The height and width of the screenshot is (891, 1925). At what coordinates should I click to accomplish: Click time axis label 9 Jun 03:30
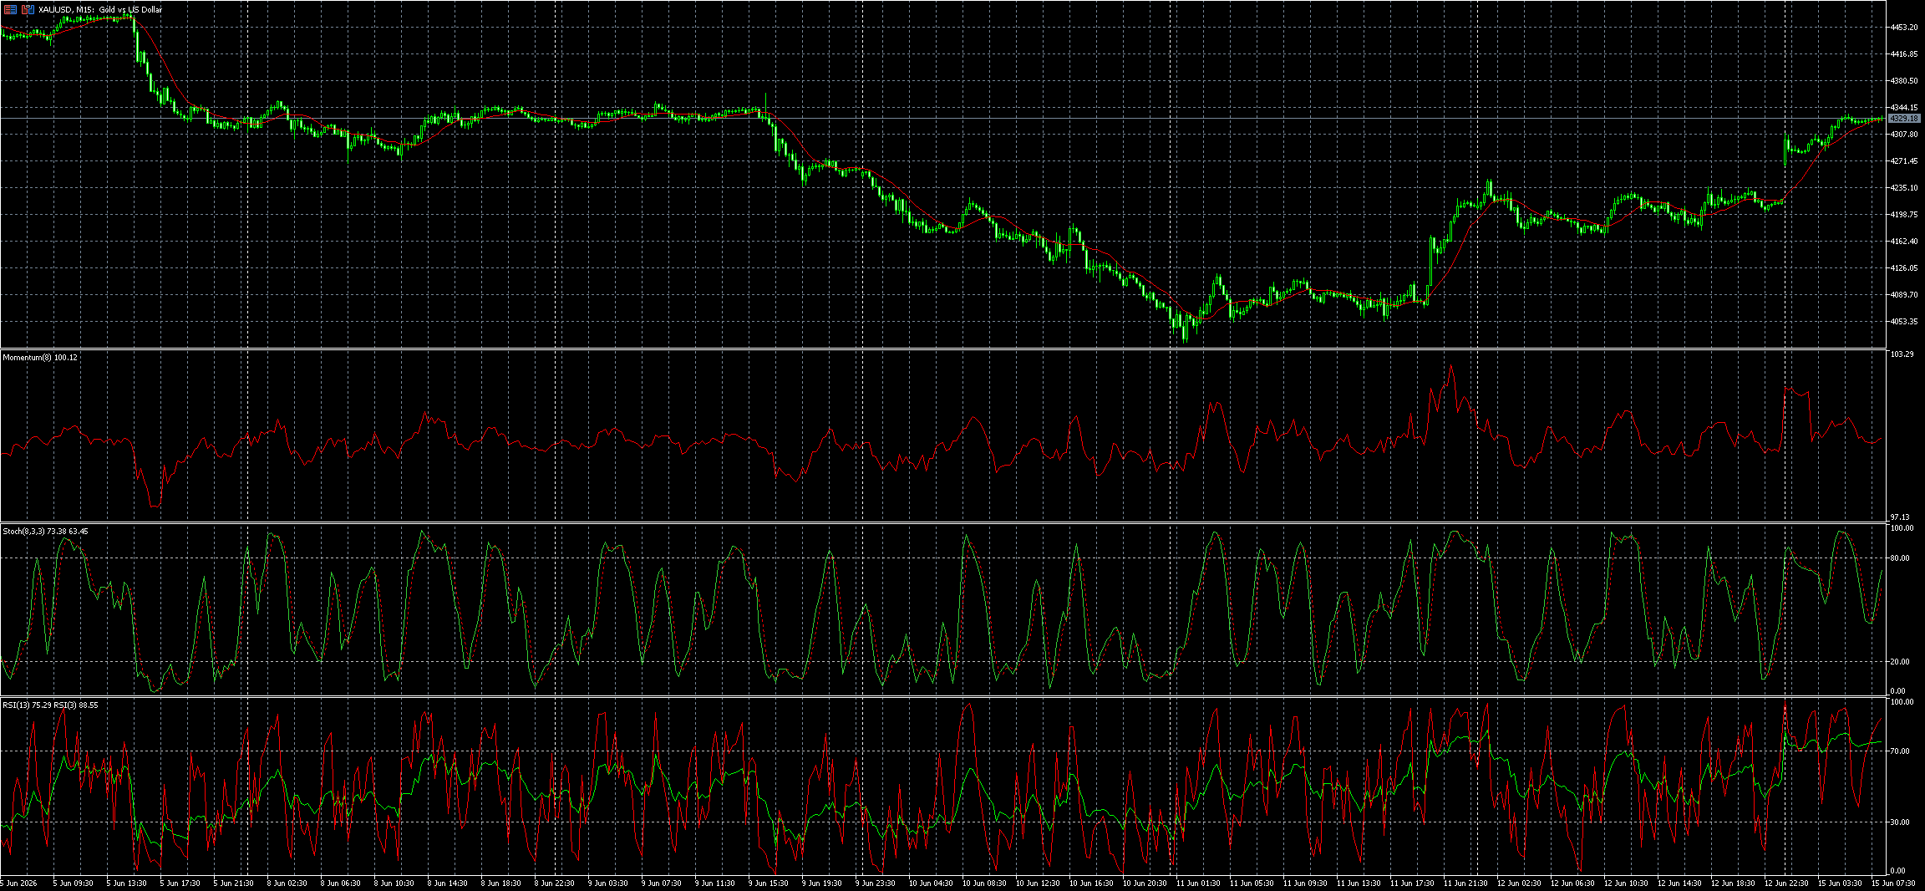608,883
